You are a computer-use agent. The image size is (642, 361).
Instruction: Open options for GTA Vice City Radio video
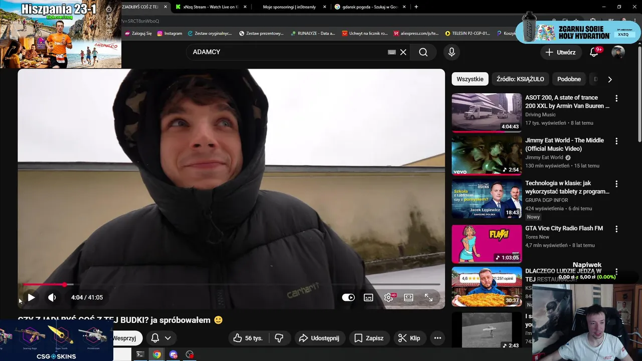(616, 229)
